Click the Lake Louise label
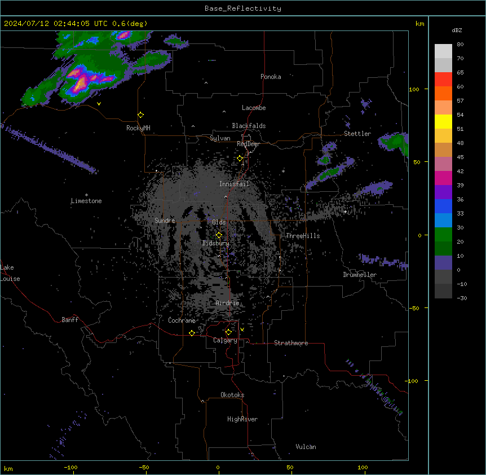 point(10,273)
